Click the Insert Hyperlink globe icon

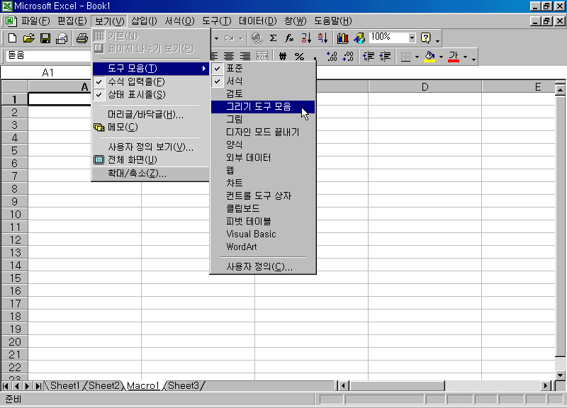click(x=257, y=38)
